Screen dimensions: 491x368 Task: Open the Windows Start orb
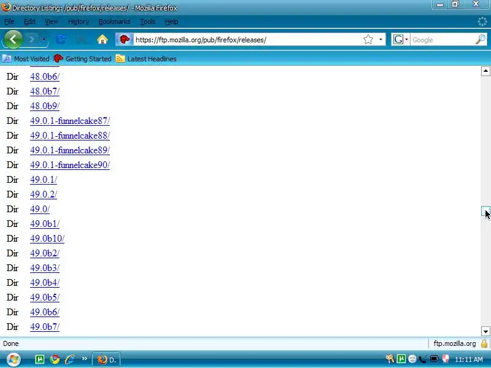tap(13, 359)
